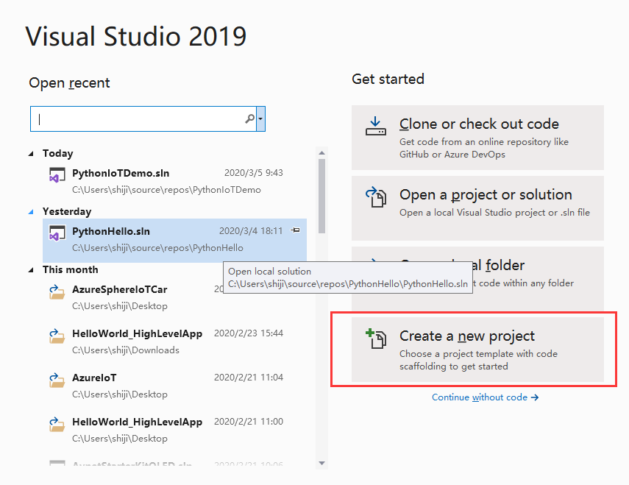Click the recent list scrollbar down arrow
629x485 pixels.
tap(321, 464)
